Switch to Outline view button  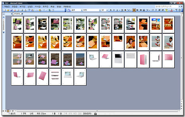pos(10,111)
